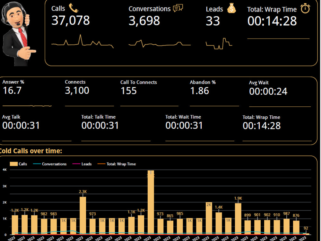Click the Leads sparkline trend chart
321x241 pixels.
pyautogui.click(x=219, y=44)
